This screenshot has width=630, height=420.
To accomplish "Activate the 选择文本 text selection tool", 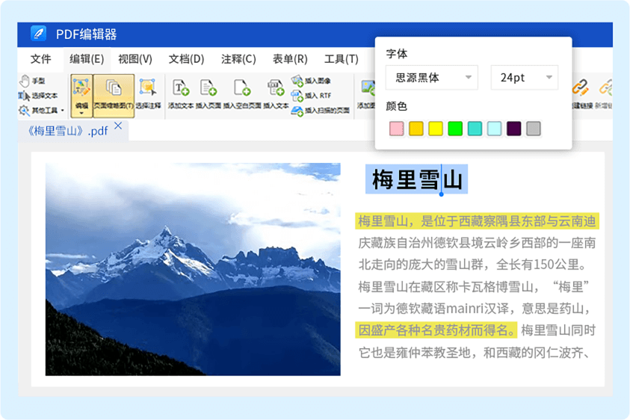I will coord(37,96).
